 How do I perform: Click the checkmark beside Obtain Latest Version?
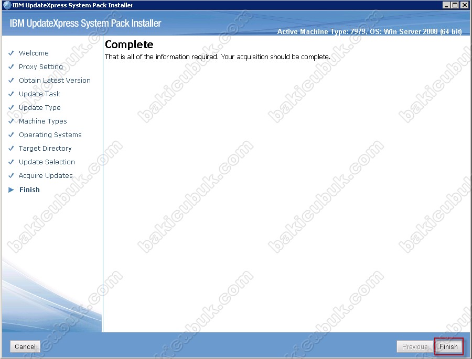pos(11,80)
